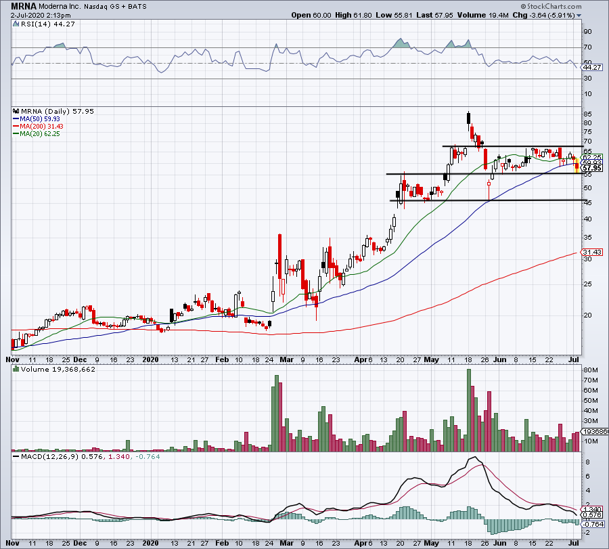Click the 1.340 MACD signal tag on right axis

(x=592, y=509)
